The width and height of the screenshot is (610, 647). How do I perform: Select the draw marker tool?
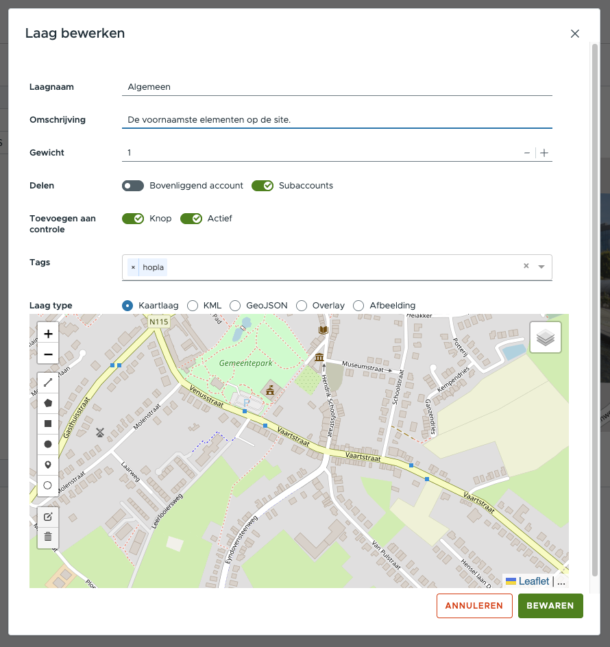coord(48,465)
